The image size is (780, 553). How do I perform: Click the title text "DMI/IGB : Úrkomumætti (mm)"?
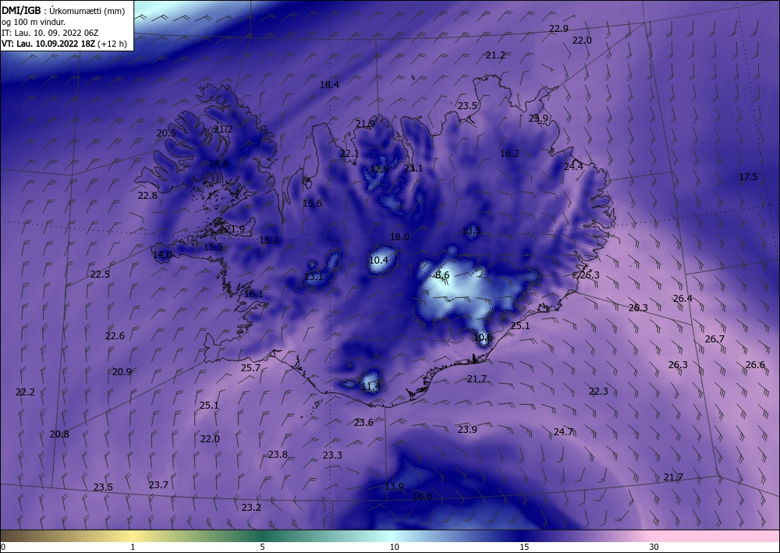coord(63,10)
